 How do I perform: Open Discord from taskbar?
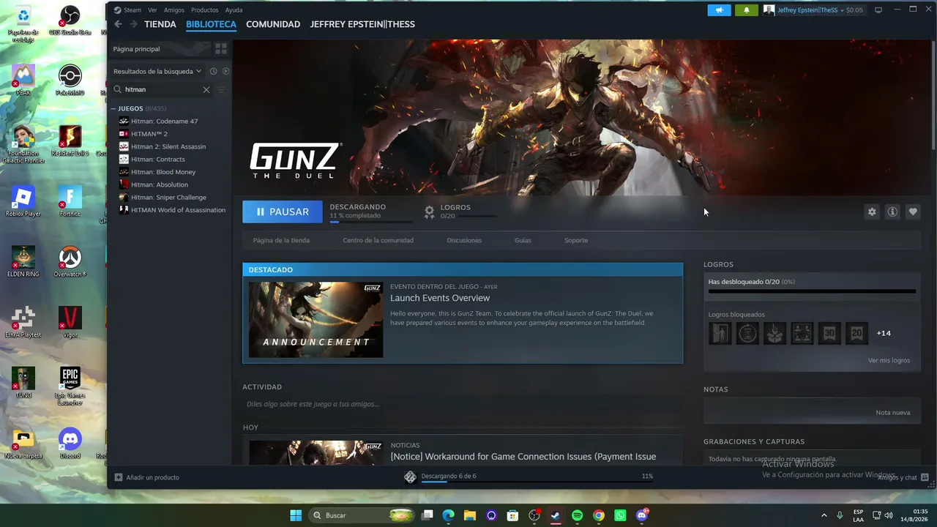click(642, 515)
